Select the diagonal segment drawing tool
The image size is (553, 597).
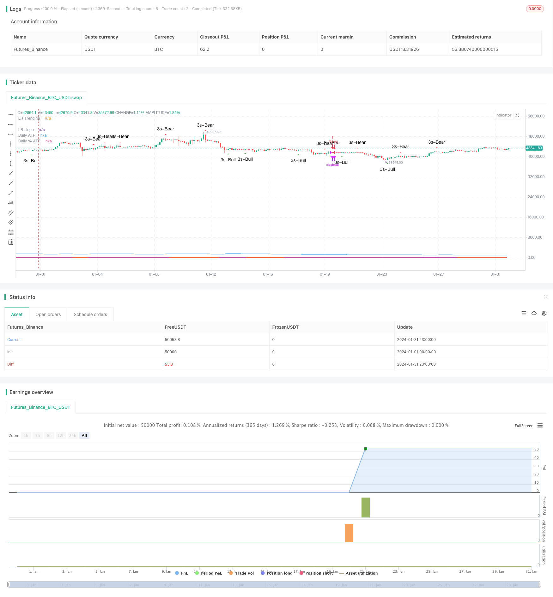point(11,193)
